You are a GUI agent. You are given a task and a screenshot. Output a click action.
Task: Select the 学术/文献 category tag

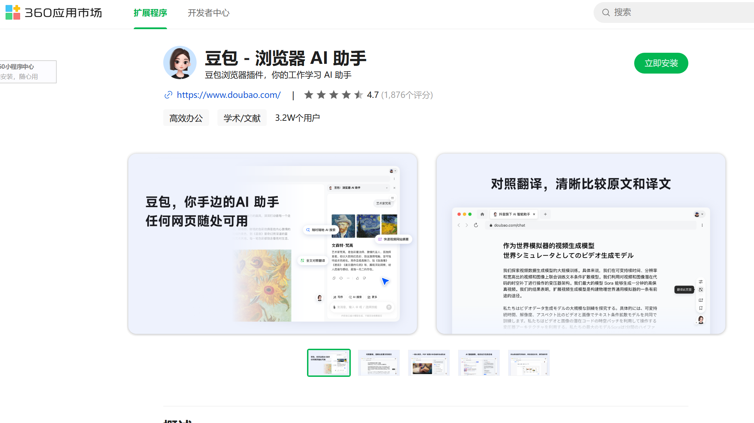pos(242,118)
